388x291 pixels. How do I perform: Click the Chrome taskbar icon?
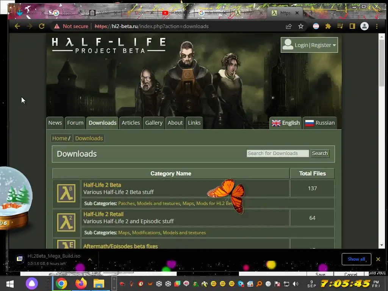[x=61, y=283]
